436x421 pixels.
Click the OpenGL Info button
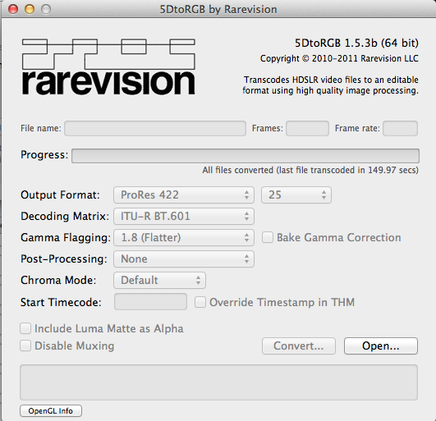tap(51, 410)
